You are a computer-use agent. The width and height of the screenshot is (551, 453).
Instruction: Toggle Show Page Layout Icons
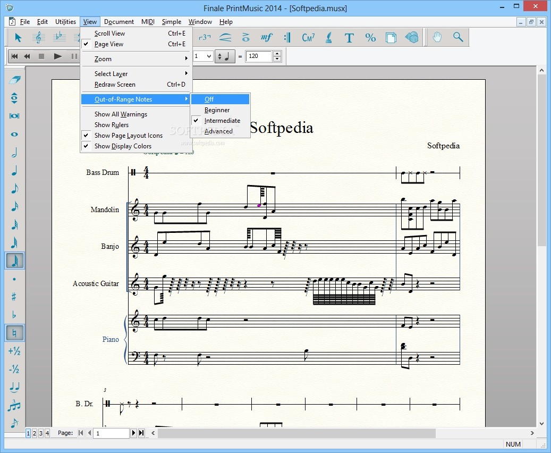pos(137,136)
